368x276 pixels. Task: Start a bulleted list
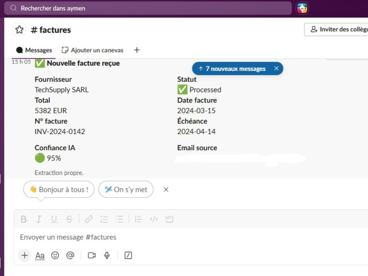pos(119,219)
